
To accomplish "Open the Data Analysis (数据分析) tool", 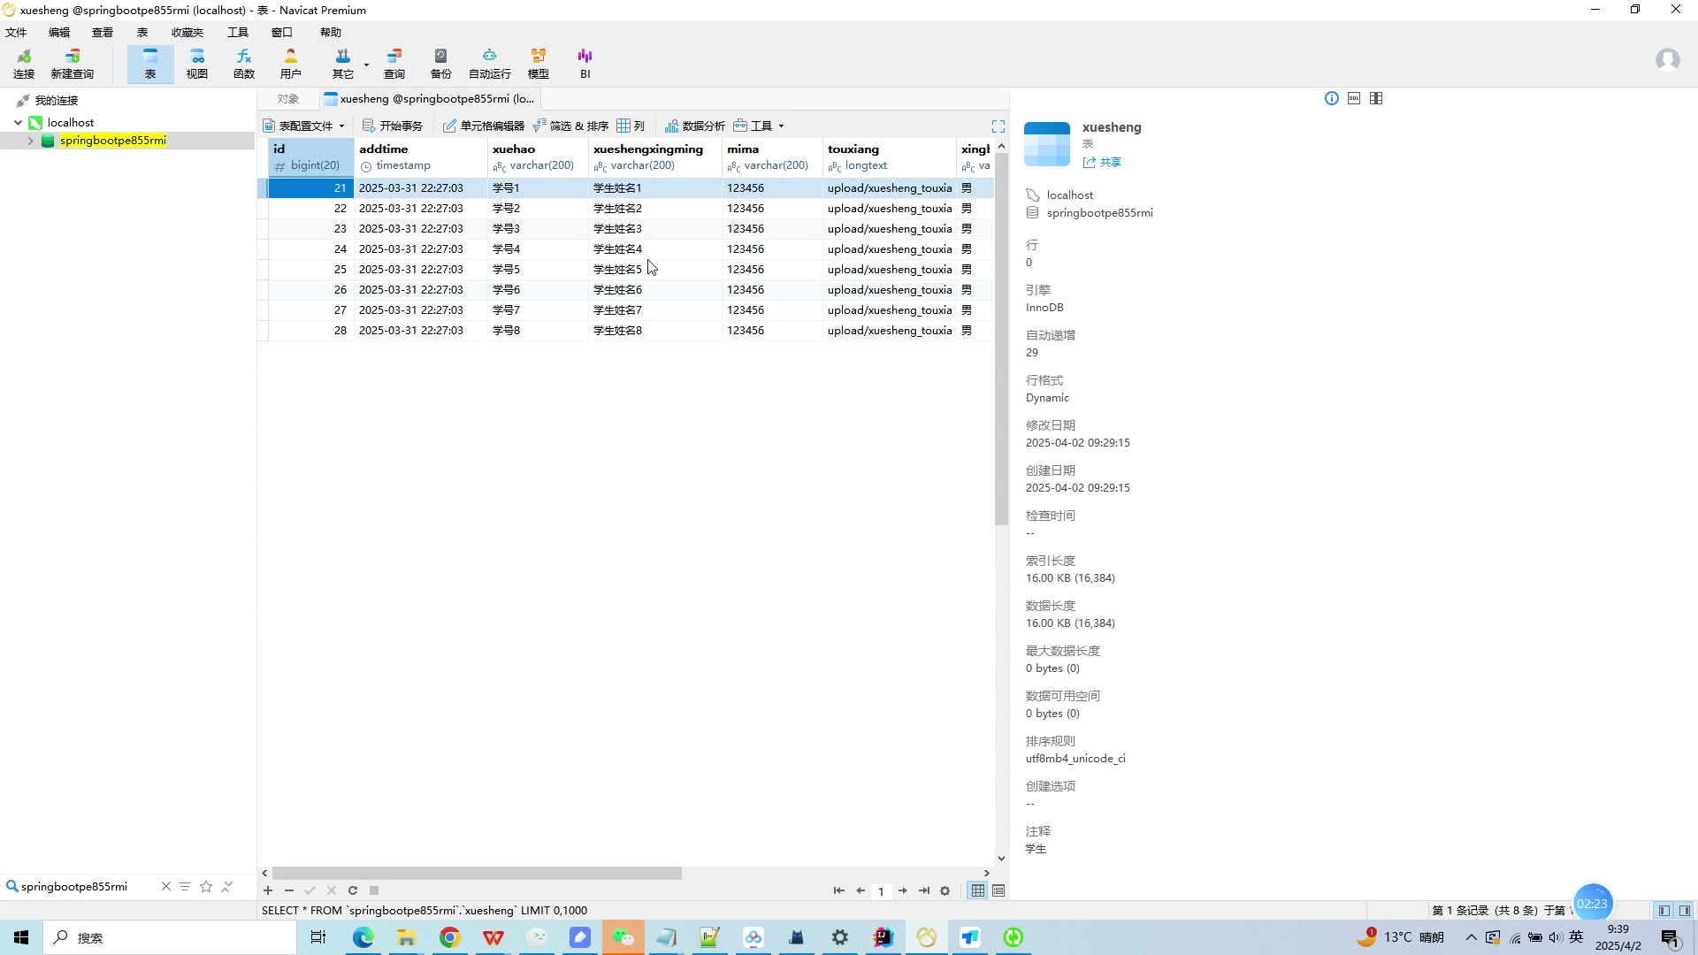I will pyautogui.click(x=695, y=126).
